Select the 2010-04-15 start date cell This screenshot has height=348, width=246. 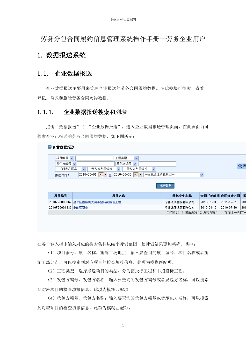[210, 208]
